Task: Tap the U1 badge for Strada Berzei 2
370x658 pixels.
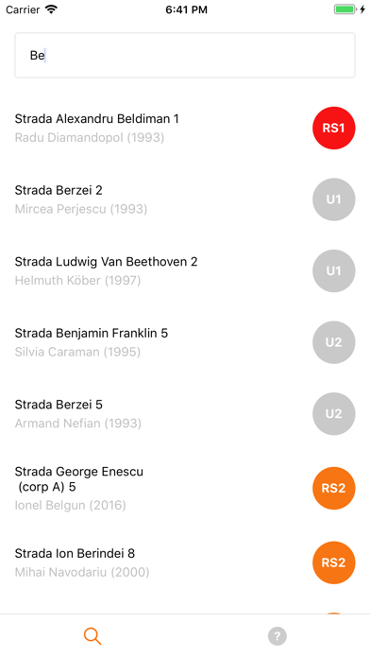Action: tap(333, 199)
